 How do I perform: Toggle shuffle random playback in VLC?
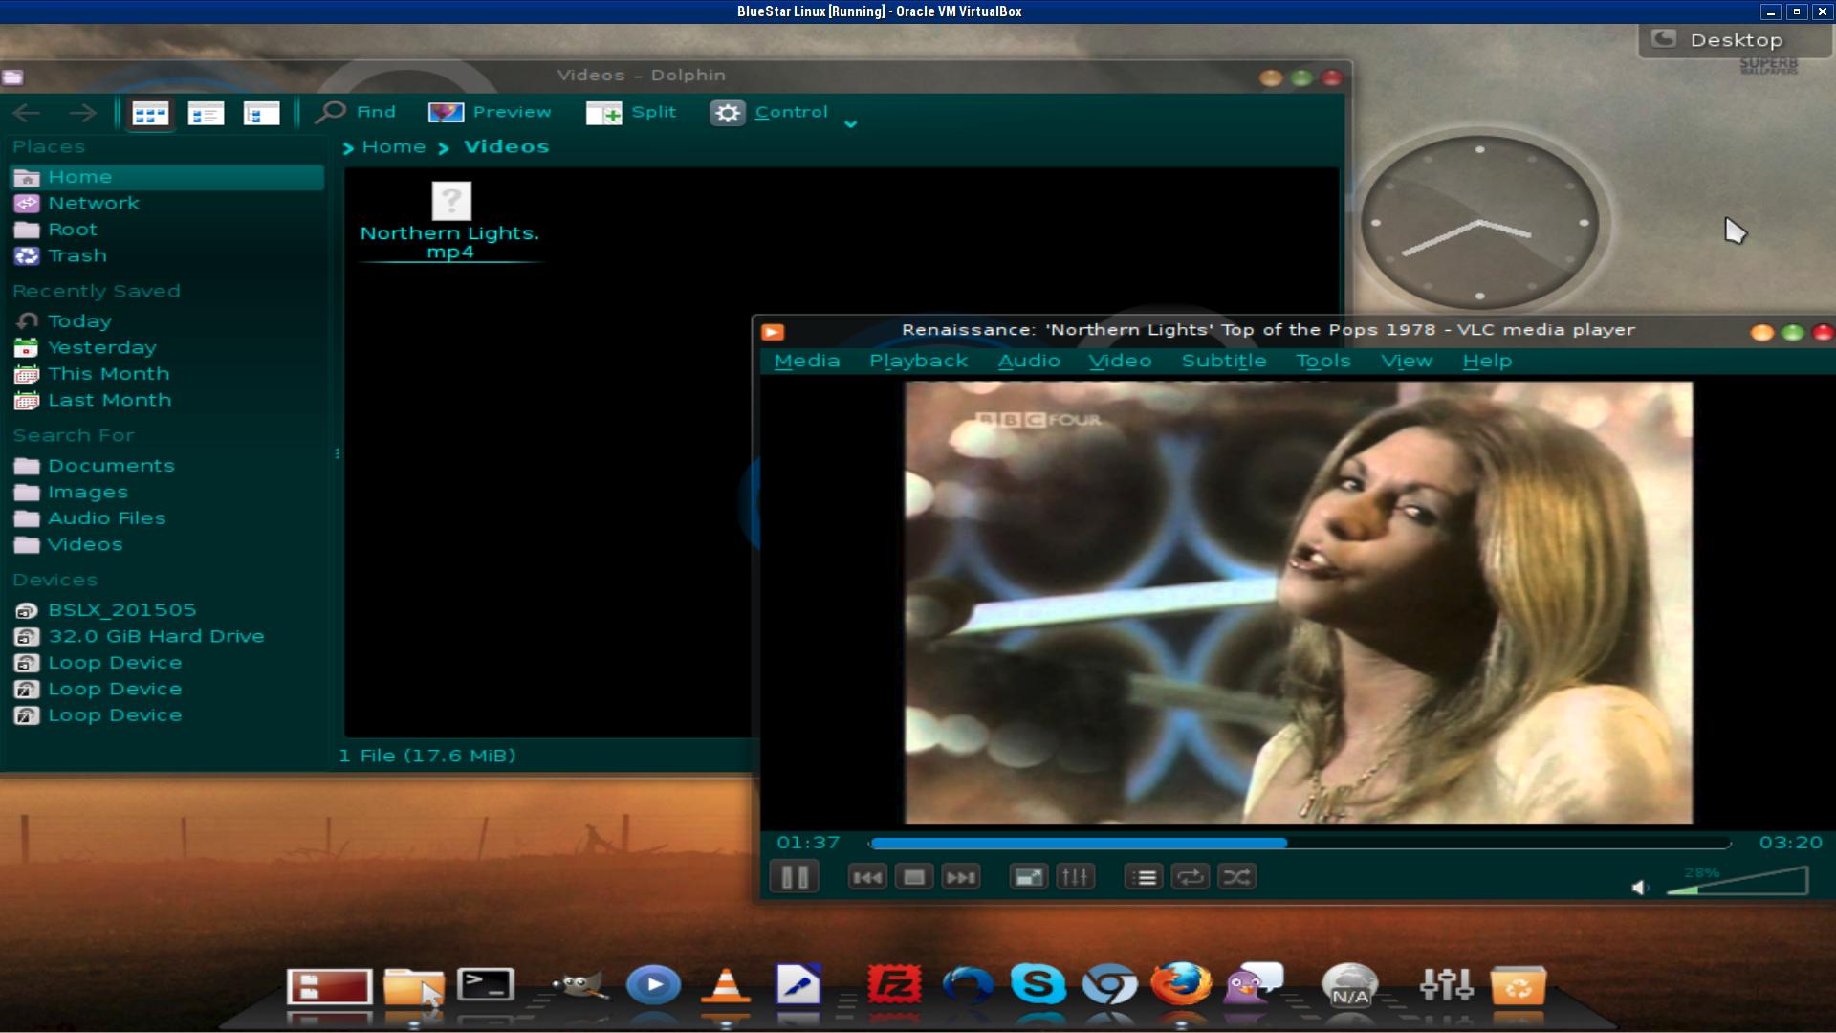pos(1236,877)
